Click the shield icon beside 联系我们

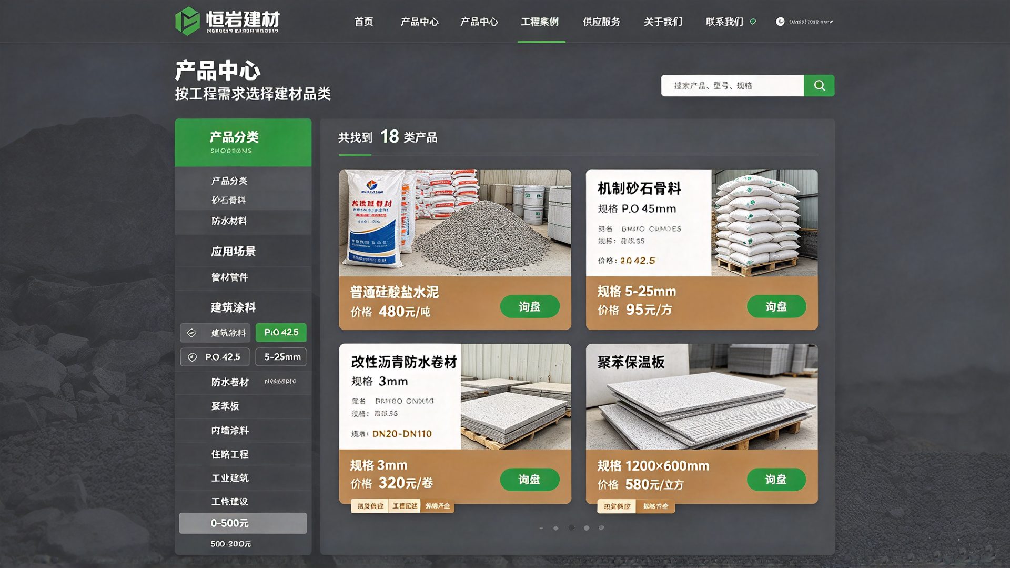(x=753, y=22)
